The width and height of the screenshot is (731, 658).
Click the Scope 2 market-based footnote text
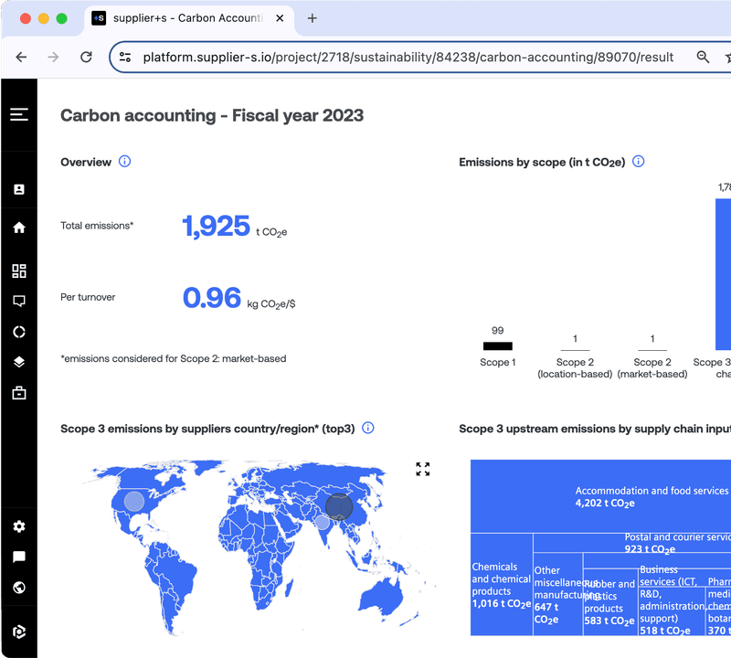pos(174,358)
